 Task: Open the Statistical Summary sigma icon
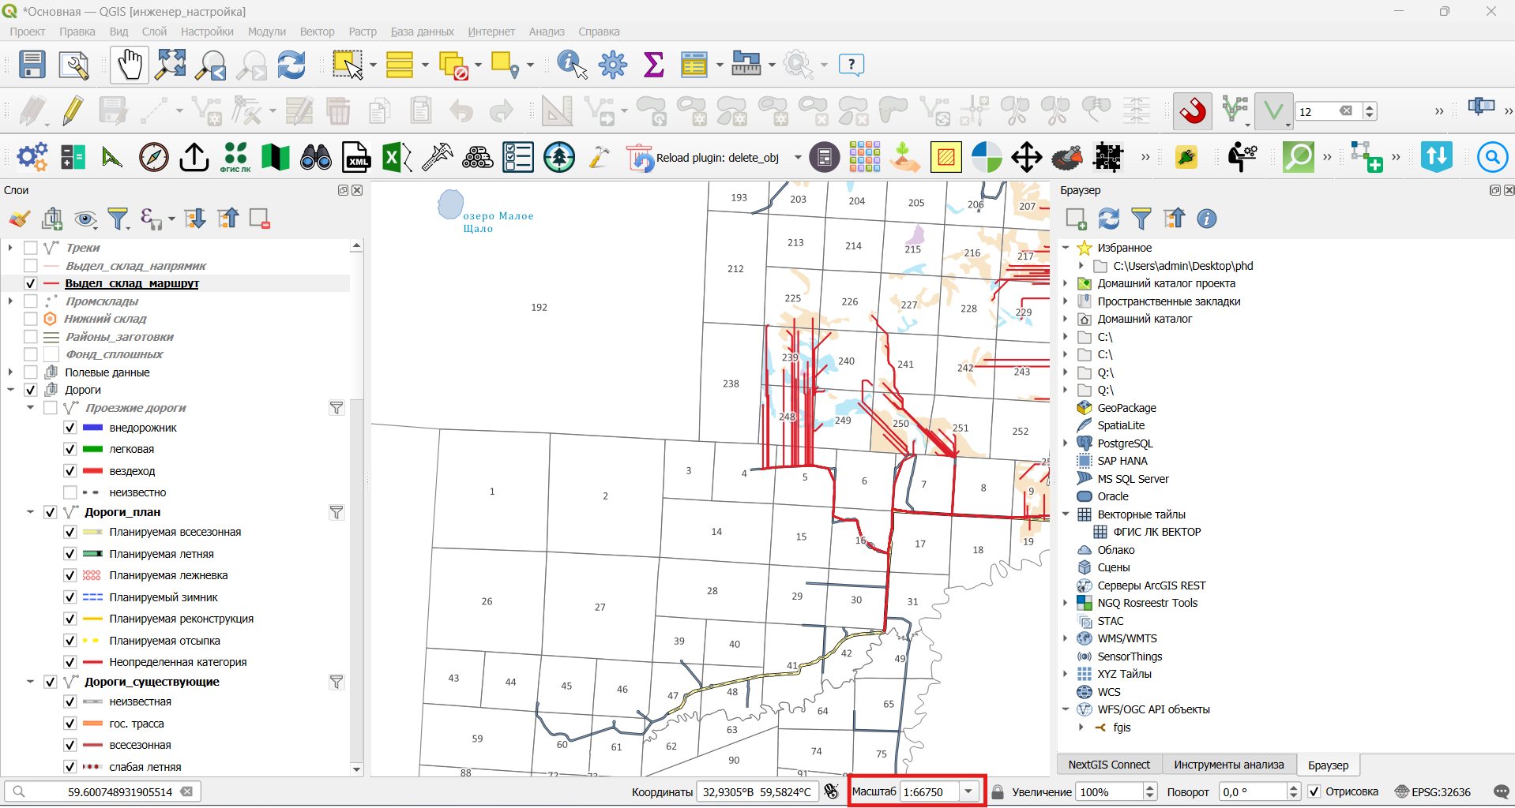tap(654, 65)
